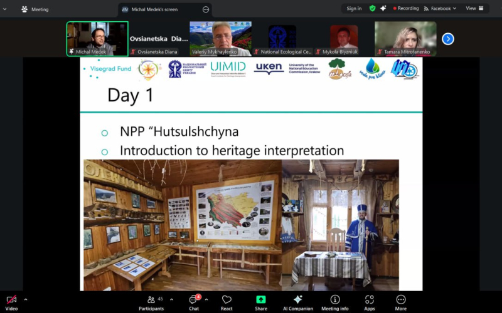The width and height of the screenshot is (502, 313).
Task: Open the Apps panel
Action: (x=370, y=302)
